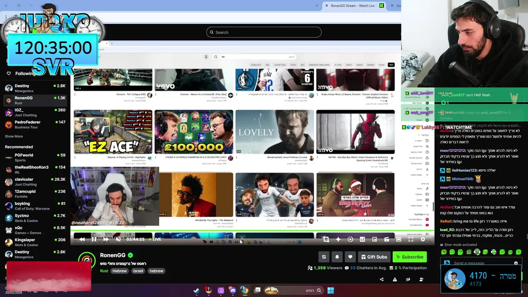Report stream with the warning triangle icon

click(x=395, y=279)
